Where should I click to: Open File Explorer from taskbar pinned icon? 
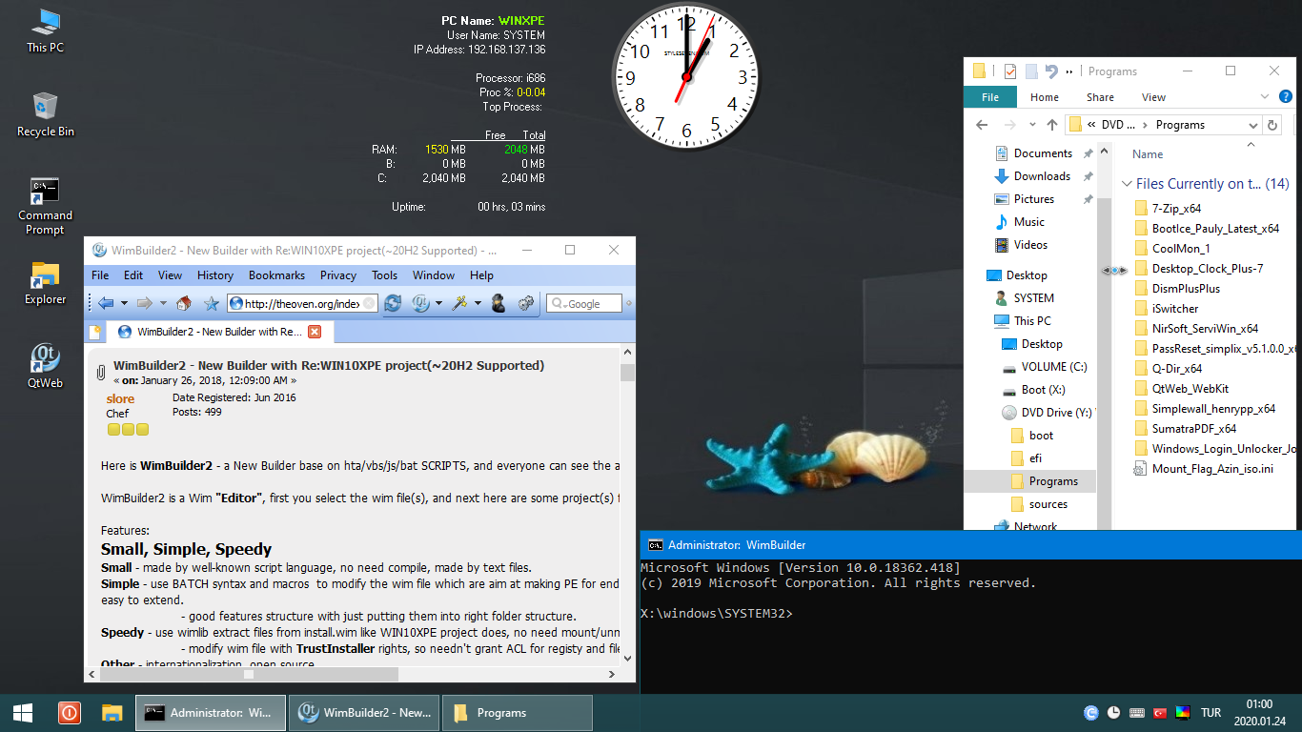[x=112, y=712]
